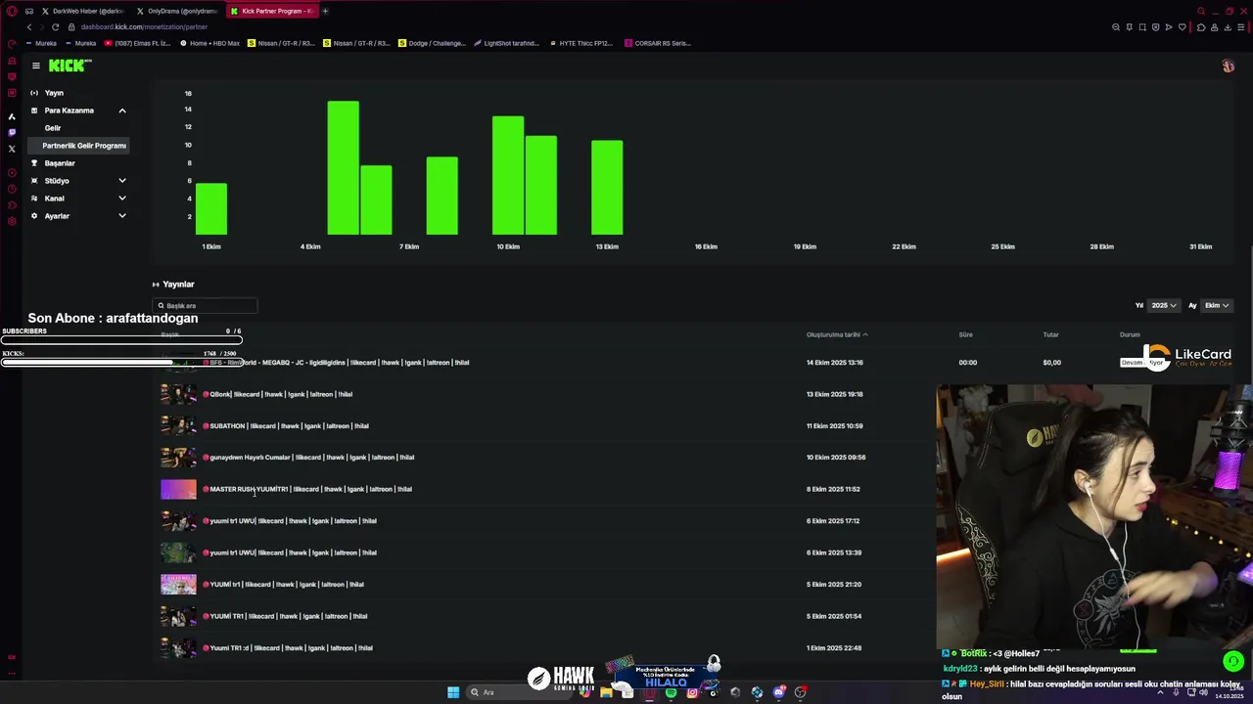Click the shield ad-blocker icon
The height and width of the screenshot is (704, 1253).
(1155, 27)
